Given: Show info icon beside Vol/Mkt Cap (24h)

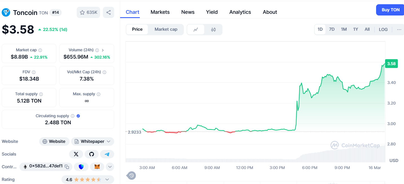Looking at the screenshot, I should coord(104,72).
